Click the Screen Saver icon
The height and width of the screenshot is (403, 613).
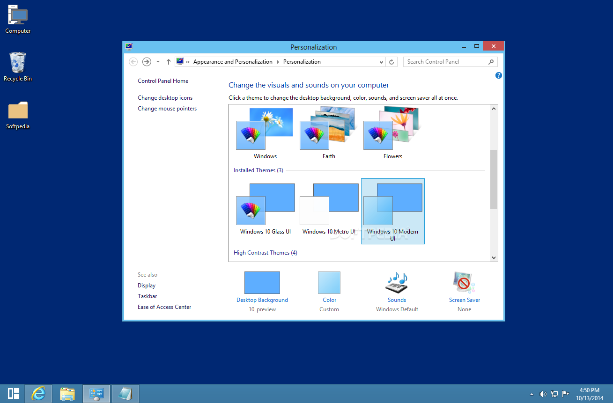464,283
